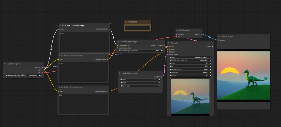Collapse the ConditioningAverage node via its title dot
Viewport: 281px width, 127px height.
[x=118, y=41]
